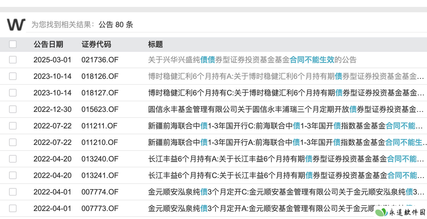Check the box for row 011210.OF
This screenshot has width=427, height=219.
(13, 142)
